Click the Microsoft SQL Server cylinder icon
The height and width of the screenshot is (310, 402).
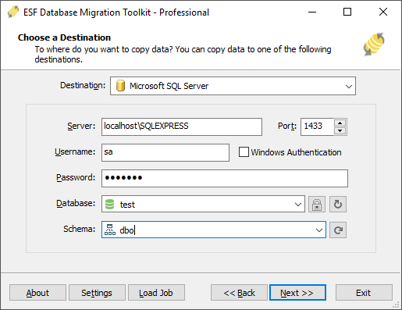pyautogui.click(x=120, y=86)
